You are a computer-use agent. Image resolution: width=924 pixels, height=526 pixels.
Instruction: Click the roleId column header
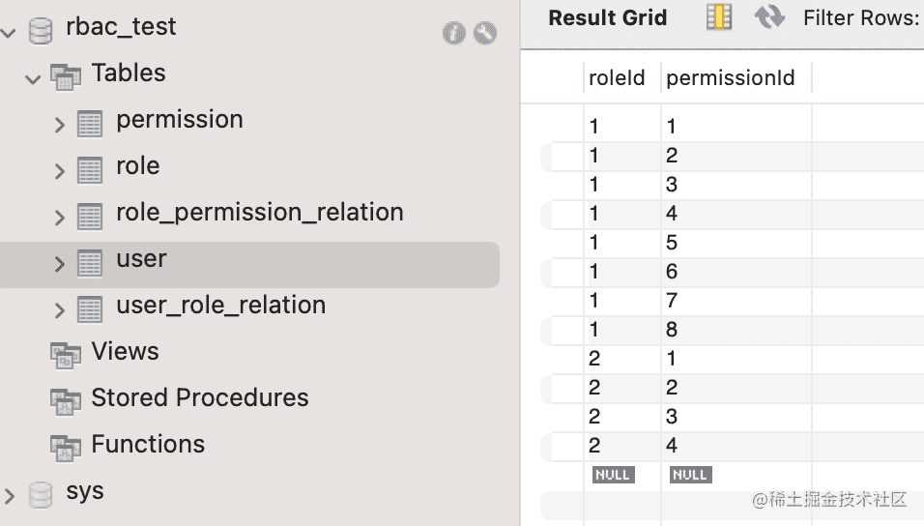(617, 78)
